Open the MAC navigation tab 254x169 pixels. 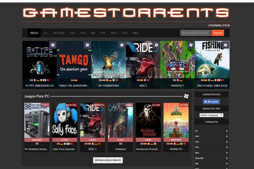[x=135, y=33]
